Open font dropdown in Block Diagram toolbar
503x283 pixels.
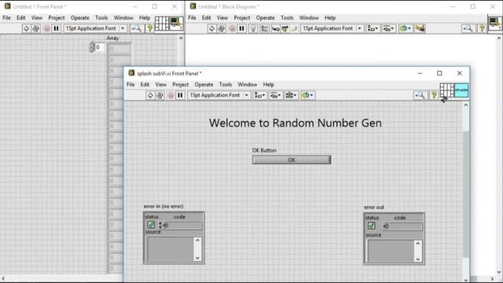(x=332, y=28)
